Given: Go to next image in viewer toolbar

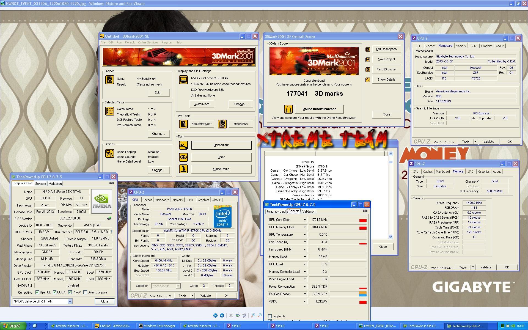Looking at the screenshot, I should [222, 315].
